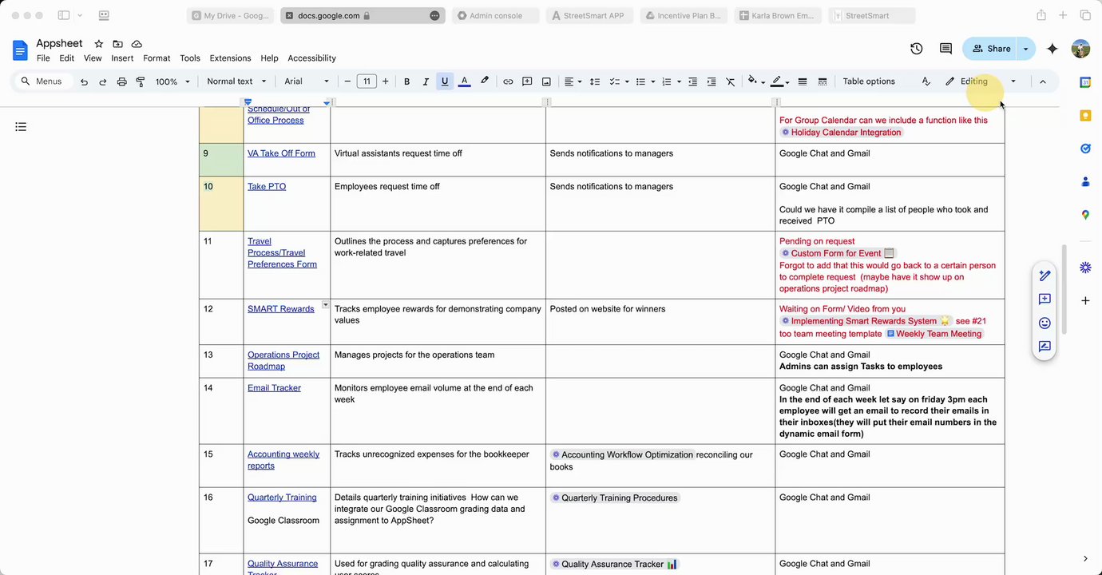Insert an image from the toolbar
Image resolution: width=1102 pixels, height=575 pixels.
point(546,81)
